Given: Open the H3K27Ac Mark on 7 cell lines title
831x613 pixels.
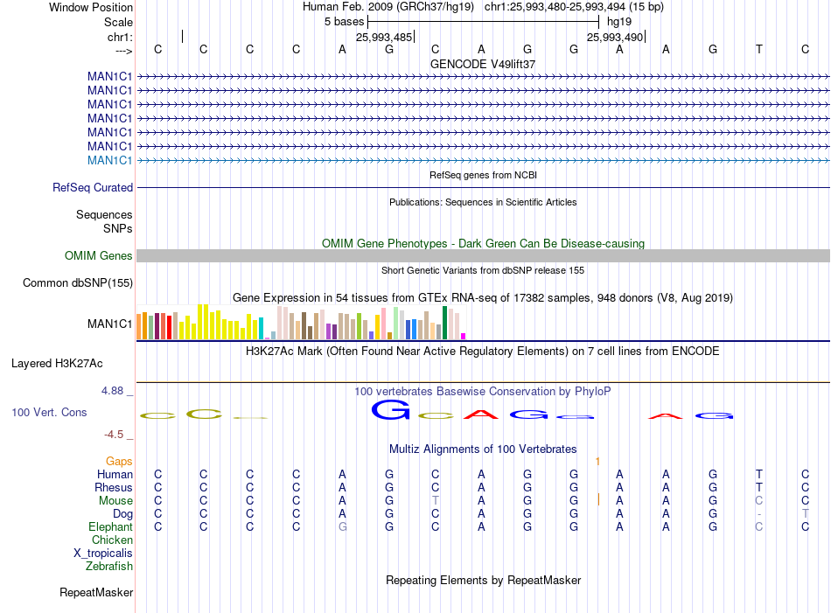Looking at the screenshot, I should click(x=483, y=352).
